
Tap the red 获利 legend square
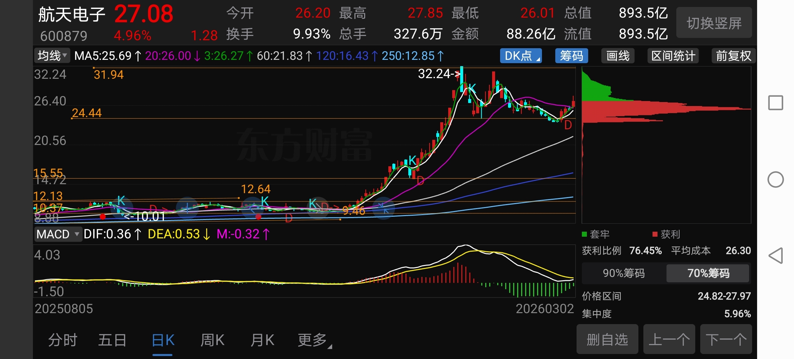(x=655, y=234)
